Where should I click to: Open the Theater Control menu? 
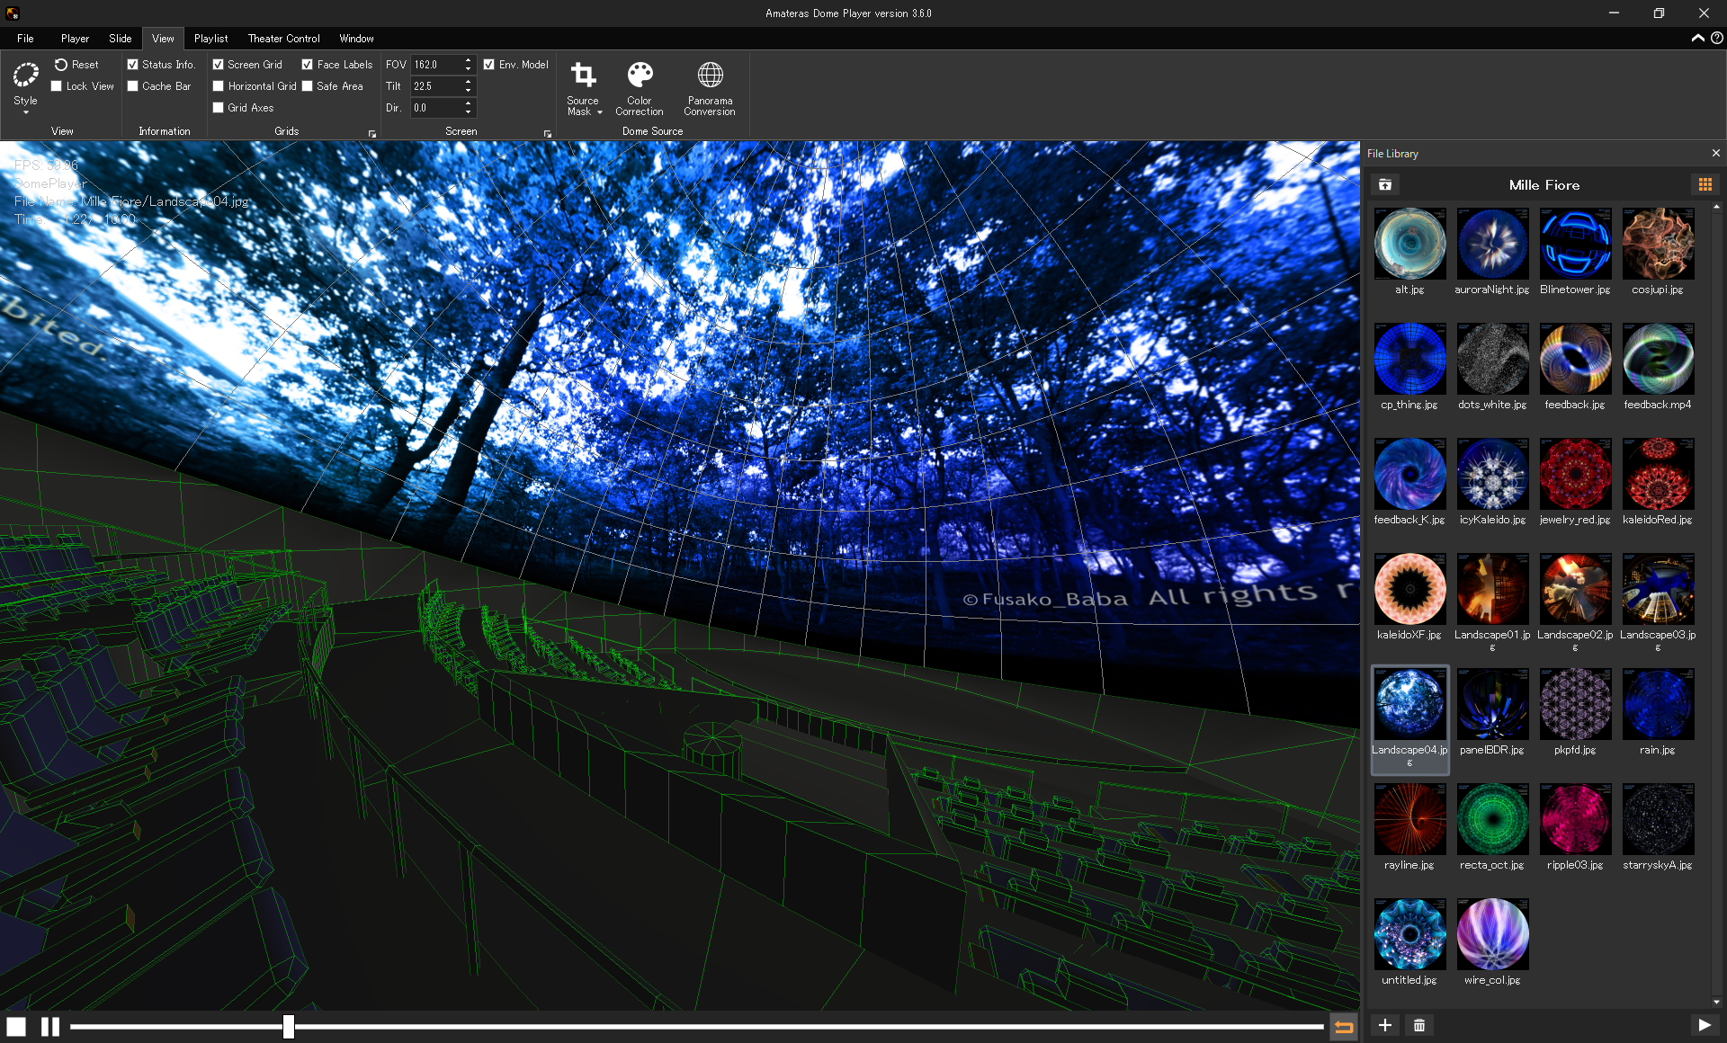tap(283, 39)
